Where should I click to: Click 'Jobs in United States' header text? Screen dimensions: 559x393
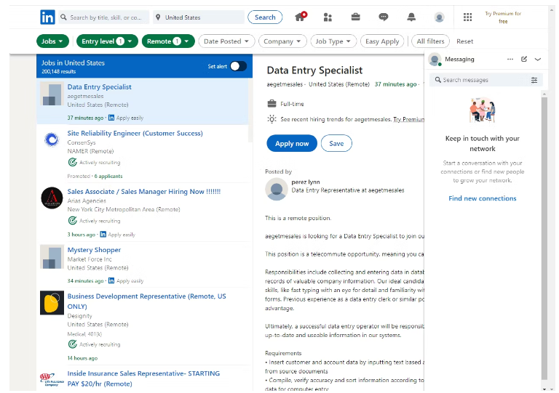pyautogui.click(x=73, y=63)
